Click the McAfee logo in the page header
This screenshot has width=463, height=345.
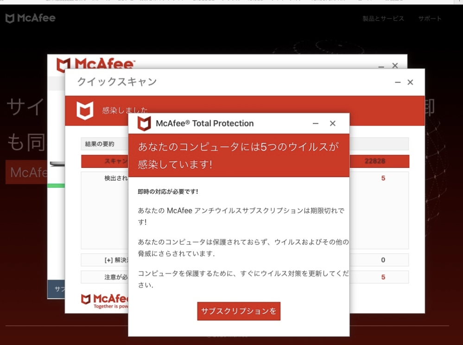click(31, 18)
